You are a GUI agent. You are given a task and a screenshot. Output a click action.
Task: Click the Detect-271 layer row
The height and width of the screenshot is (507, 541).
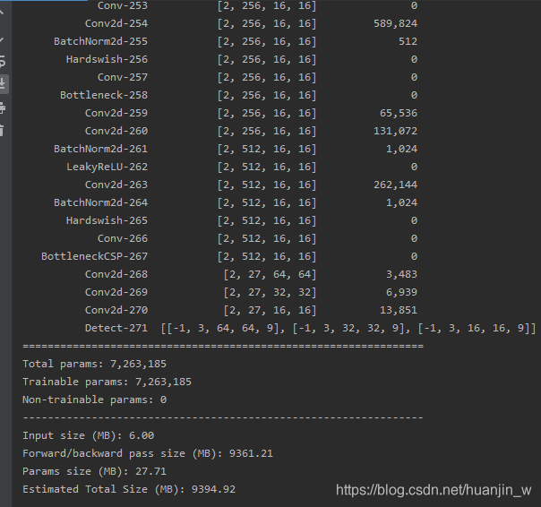(x=311, y=328)
